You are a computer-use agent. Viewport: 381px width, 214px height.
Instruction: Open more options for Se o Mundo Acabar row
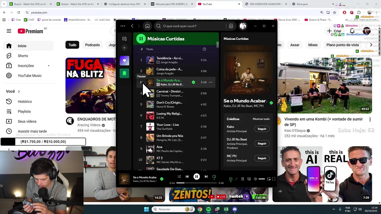click(x=210, y=82)
